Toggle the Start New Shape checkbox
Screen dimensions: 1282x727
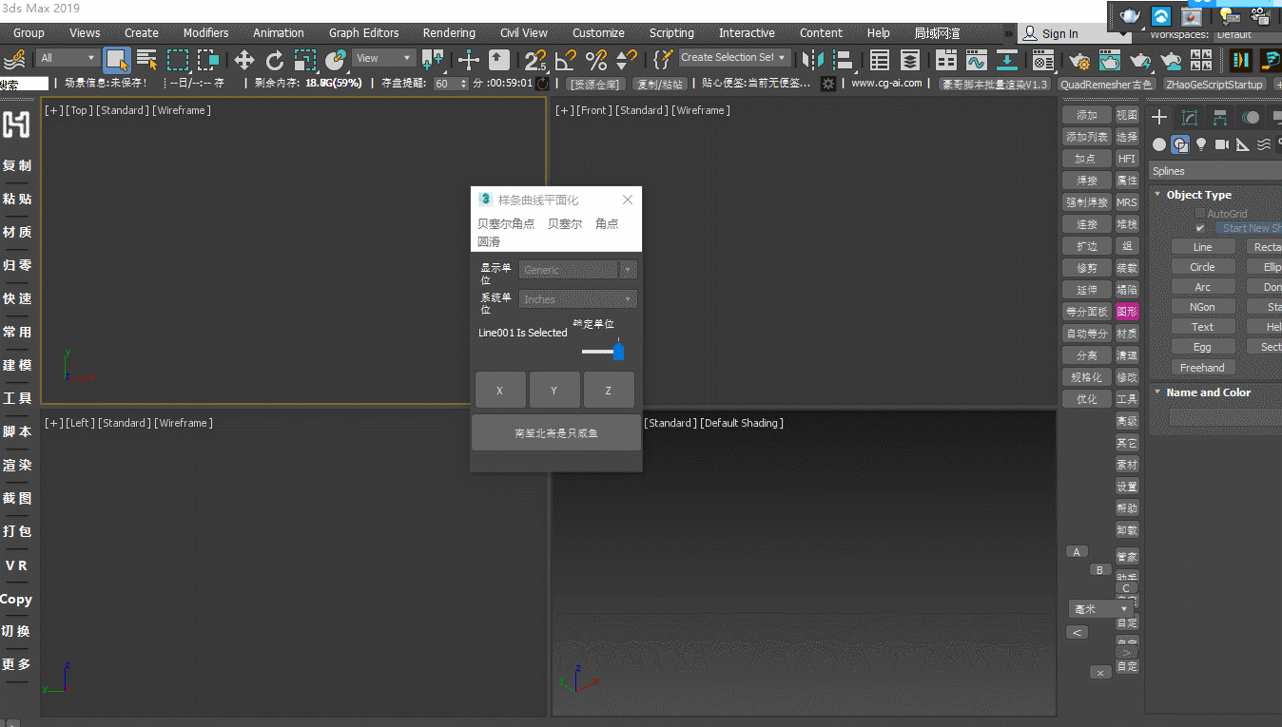point(1200,228)
